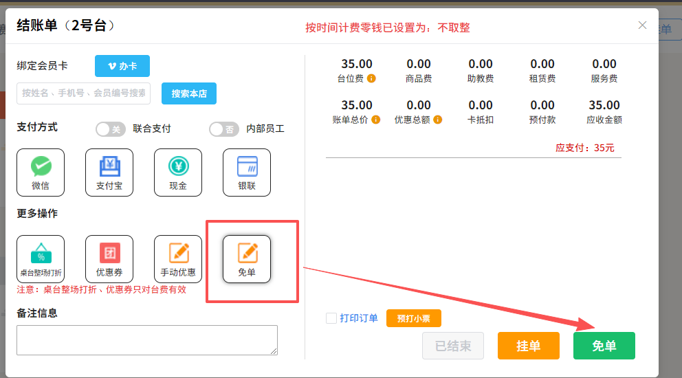The image size is (682, 378).
Task: Open the coupon (优惠券) option
Action: pos(109,258)
